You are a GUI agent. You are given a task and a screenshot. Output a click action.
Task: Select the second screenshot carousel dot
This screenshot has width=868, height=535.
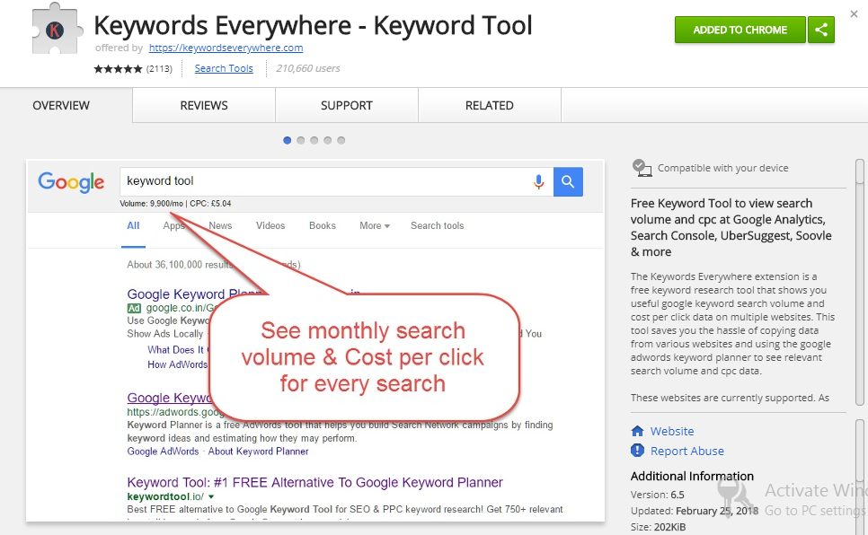(x=301, y=140)
